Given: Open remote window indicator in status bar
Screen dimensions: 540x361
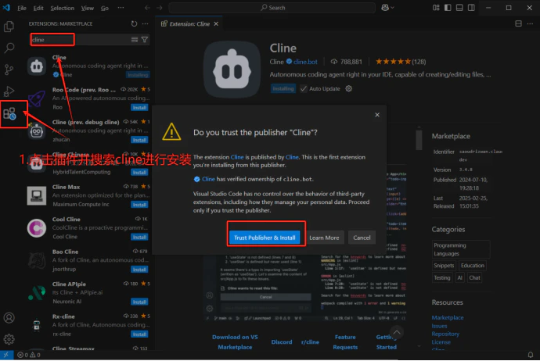Looking at the screenshot, I should pyautogui.click(x=6, y=355).
